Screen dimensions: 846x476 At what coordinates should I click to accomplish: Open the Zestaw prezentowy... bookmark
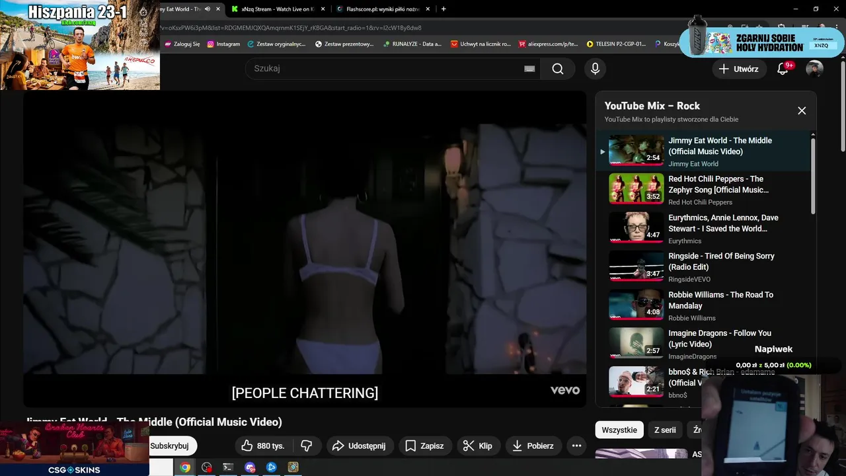coord(344,44)
